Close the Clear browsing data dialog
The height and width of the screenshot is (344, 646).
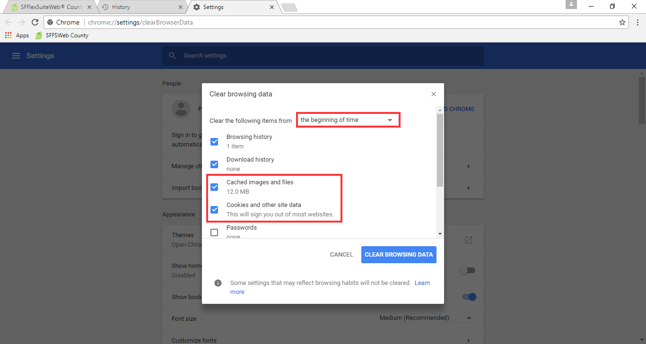(434, 94)
